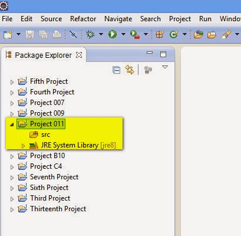Collapse the Project 011 node
Viewport: 241px width, 236px height.
(x=12, y=124)
